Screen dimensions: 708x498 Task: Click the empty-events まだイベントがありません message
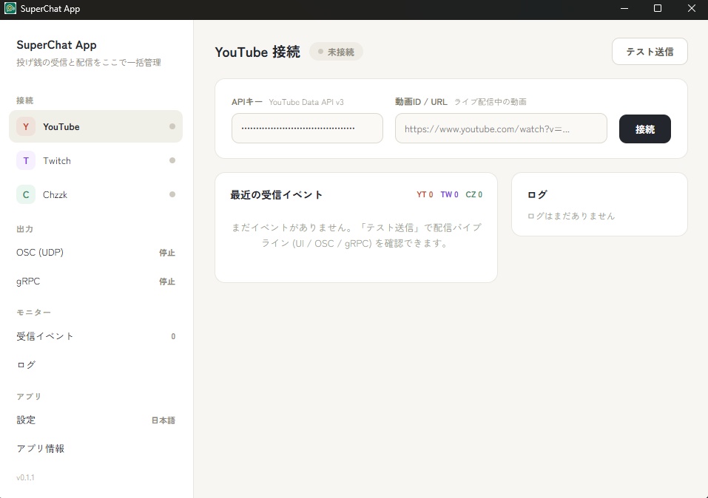pos(357,235)
